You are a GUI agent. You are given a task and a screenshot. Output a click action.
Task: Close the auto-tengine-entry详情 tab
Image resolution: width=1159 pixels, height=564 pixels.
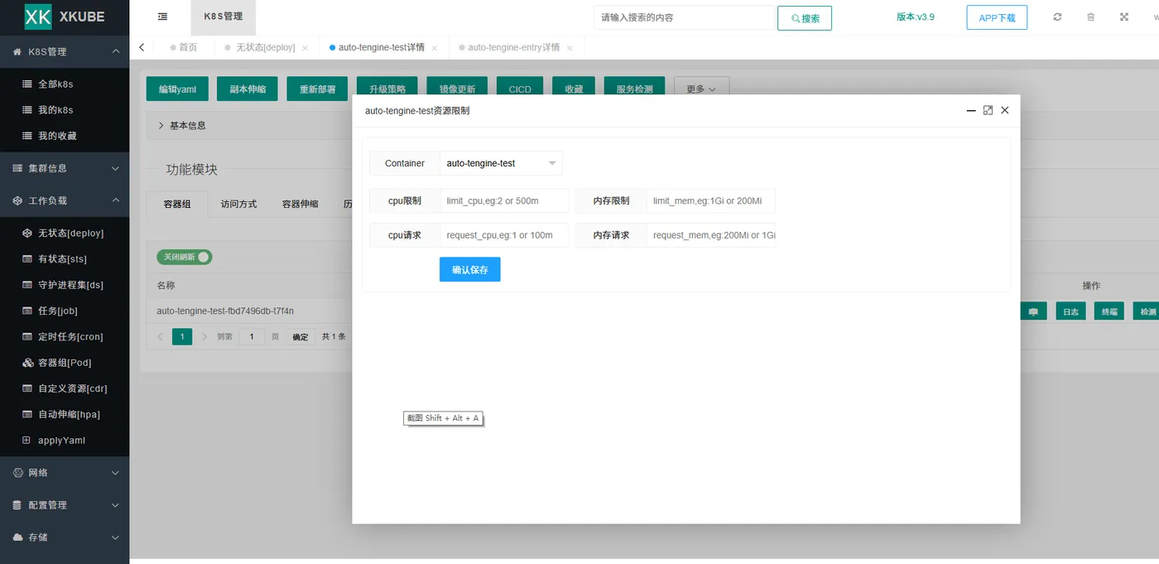coord(569,48)
